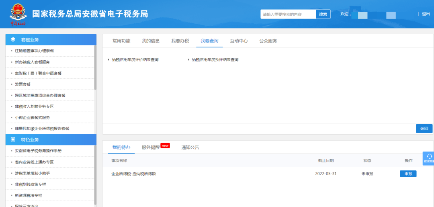Viewport: 434px width, 207px height.
Task: Switch to the 常用功能 tab
Action: [x=121, y=41]
